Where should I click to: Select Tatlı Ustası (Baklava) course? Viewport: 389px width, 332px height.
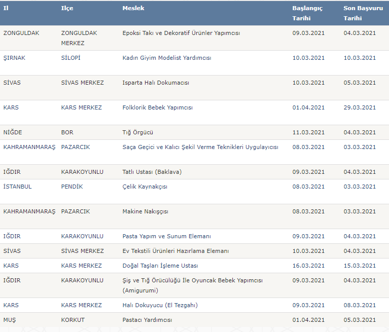152,172
